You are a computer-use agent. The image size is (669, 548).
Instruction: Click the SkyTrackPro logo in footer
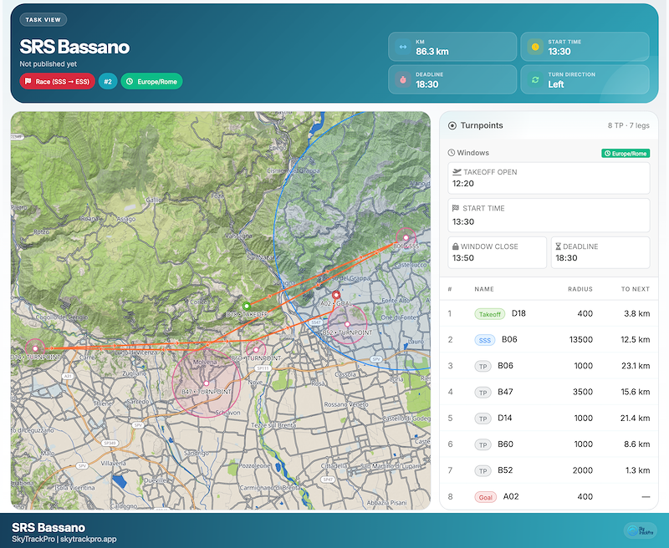tap(641, 530)
